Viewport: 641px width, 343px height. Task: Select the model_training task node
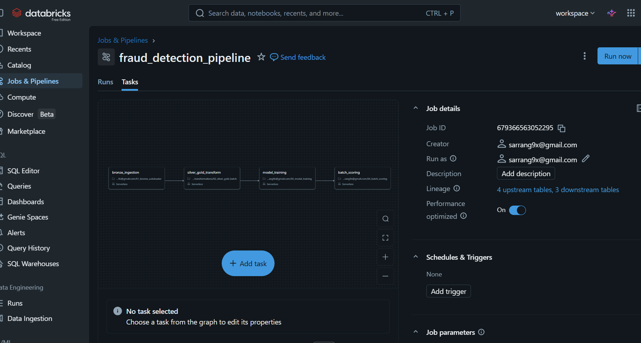(287, 178)
